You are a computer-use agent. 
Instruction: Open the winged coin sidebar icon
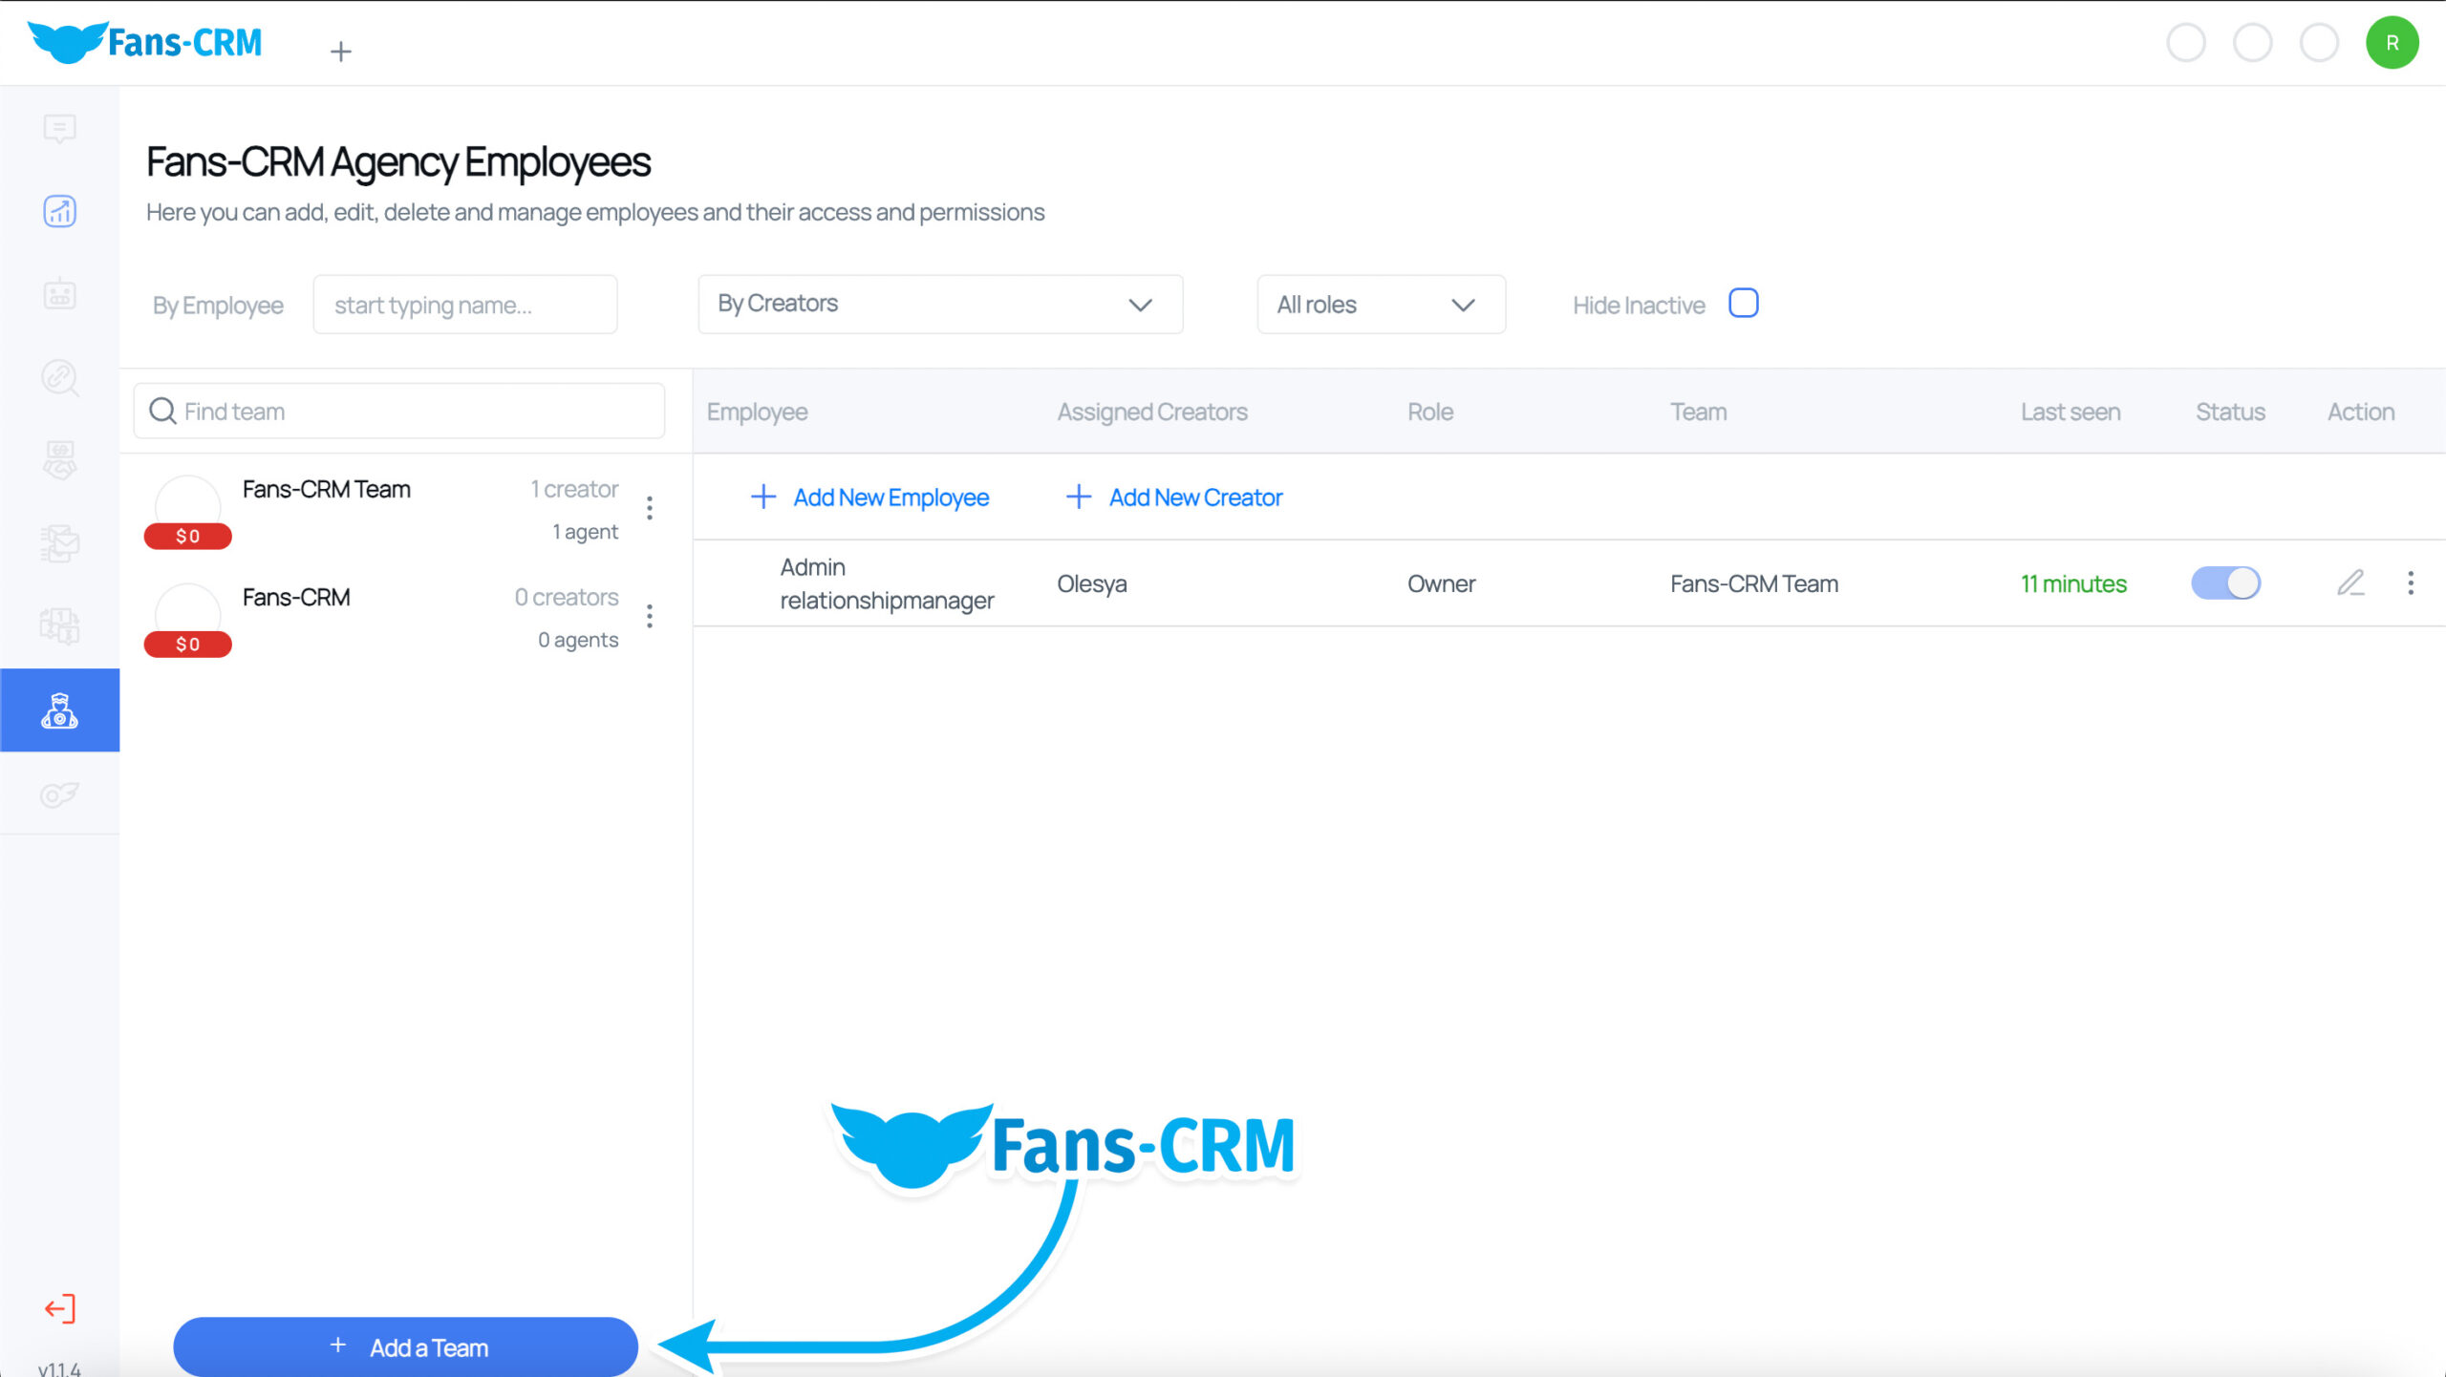pos(59,794)
